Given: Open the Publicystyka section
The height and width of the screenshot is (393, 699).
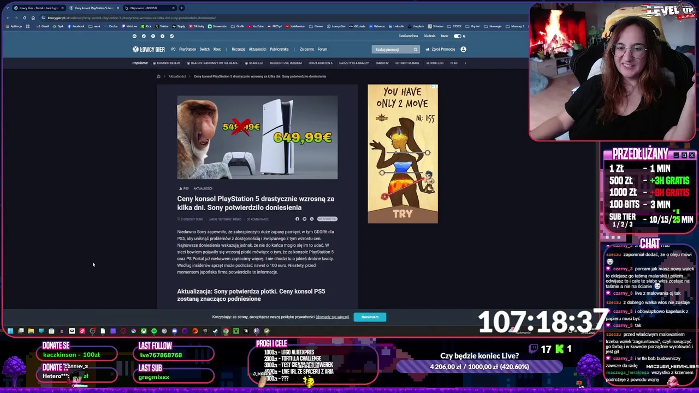Looking at the screenshot, I should (x=279, y=49).
